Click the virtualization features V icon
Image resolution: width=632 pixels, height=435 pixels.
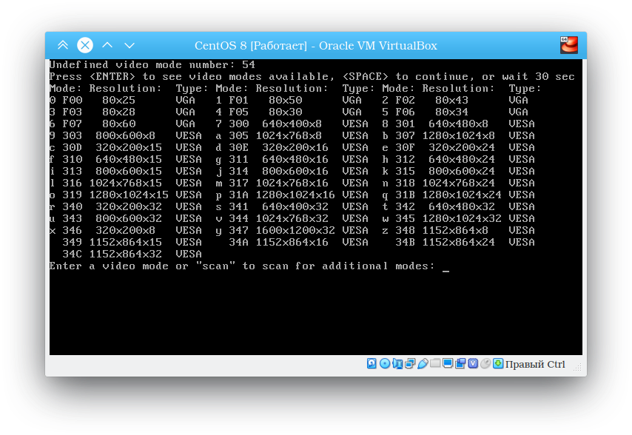click(x=473, y=363)
